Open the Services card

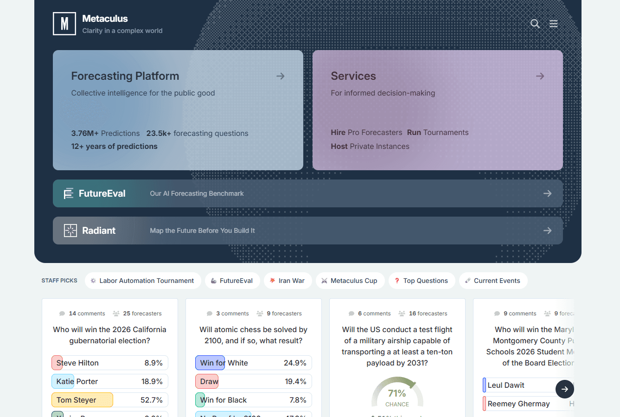[438, 110]
